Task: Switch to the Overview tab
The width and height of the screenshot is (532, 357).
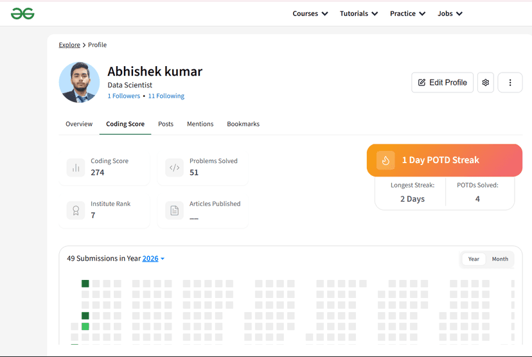Action: tap(79, 124)
